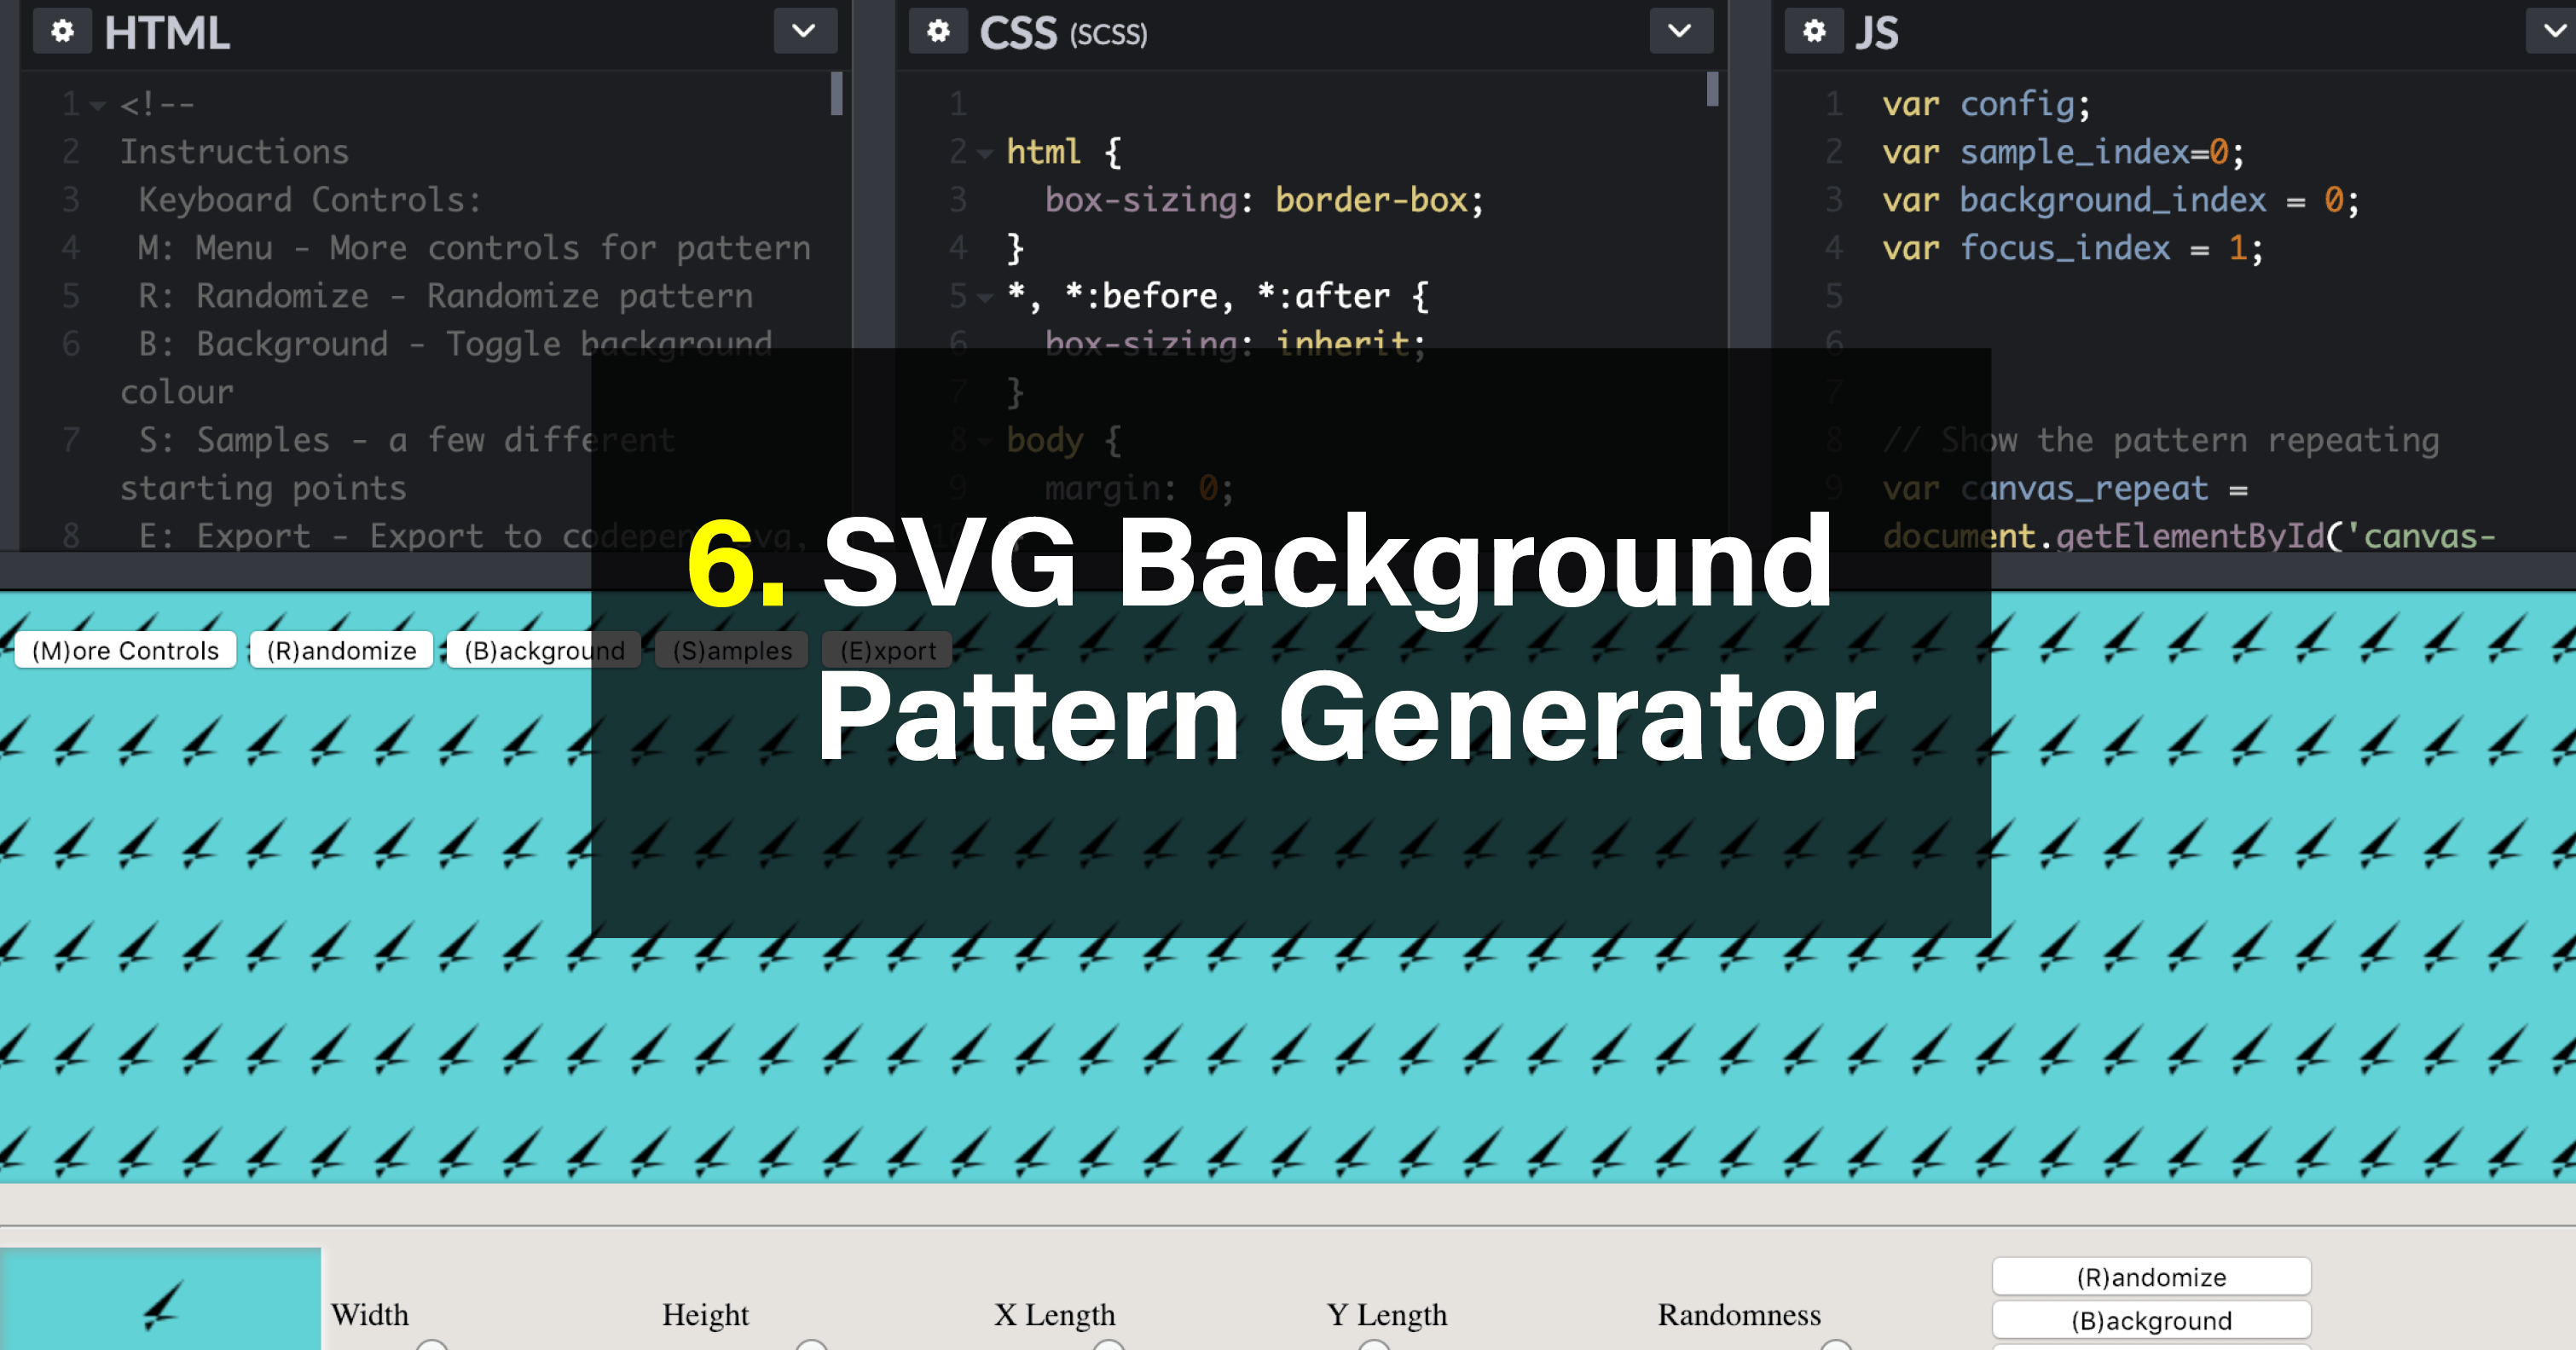
Task: Expand the CSS panel dropdown chevron
Action: pyautogui.click(x=1679, y=31)
